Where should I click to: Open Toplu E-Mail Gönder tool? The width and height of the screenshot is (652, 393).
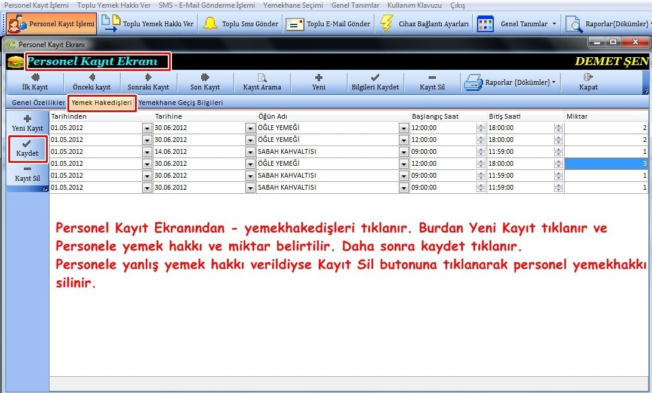pos(337,24)
